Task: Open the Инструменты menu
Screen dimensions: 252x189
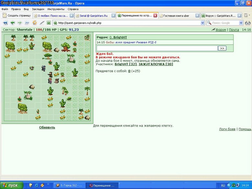Action: tap(56, 9)
